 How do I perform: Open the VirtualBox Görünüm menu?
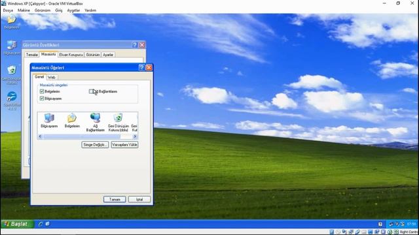point(43,10)
